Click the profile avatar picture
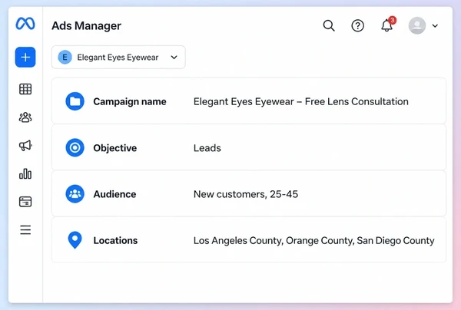The image size is (461, 310). [x=417, y=25]
